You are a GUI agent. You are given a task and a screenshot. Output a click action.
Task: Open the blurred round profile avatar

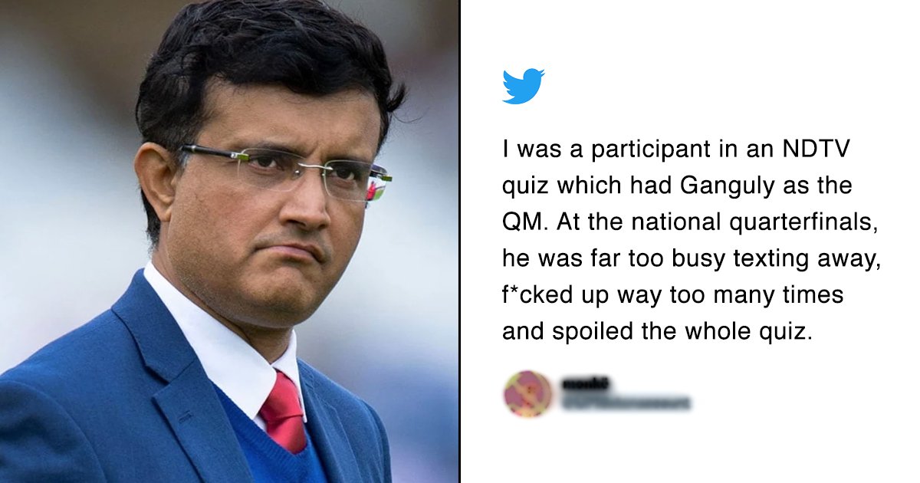pos(527,394)
